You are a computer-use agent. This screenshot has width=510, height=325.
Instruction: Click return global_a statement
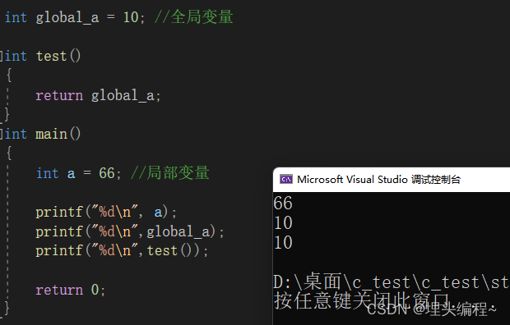pos(98,95)
